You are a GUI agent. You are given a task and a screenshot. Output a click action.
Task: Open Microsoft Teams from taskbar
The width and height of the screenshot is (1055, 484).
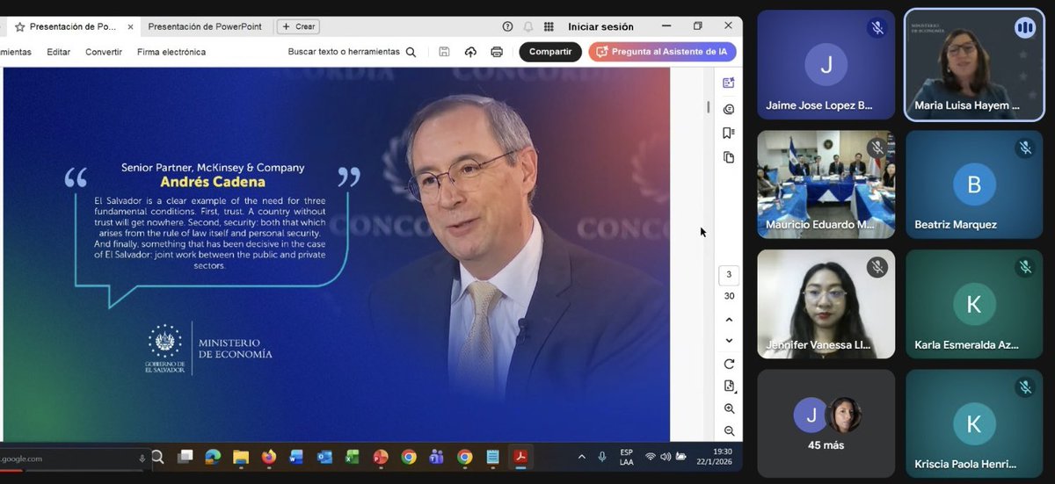click(436, 457)
